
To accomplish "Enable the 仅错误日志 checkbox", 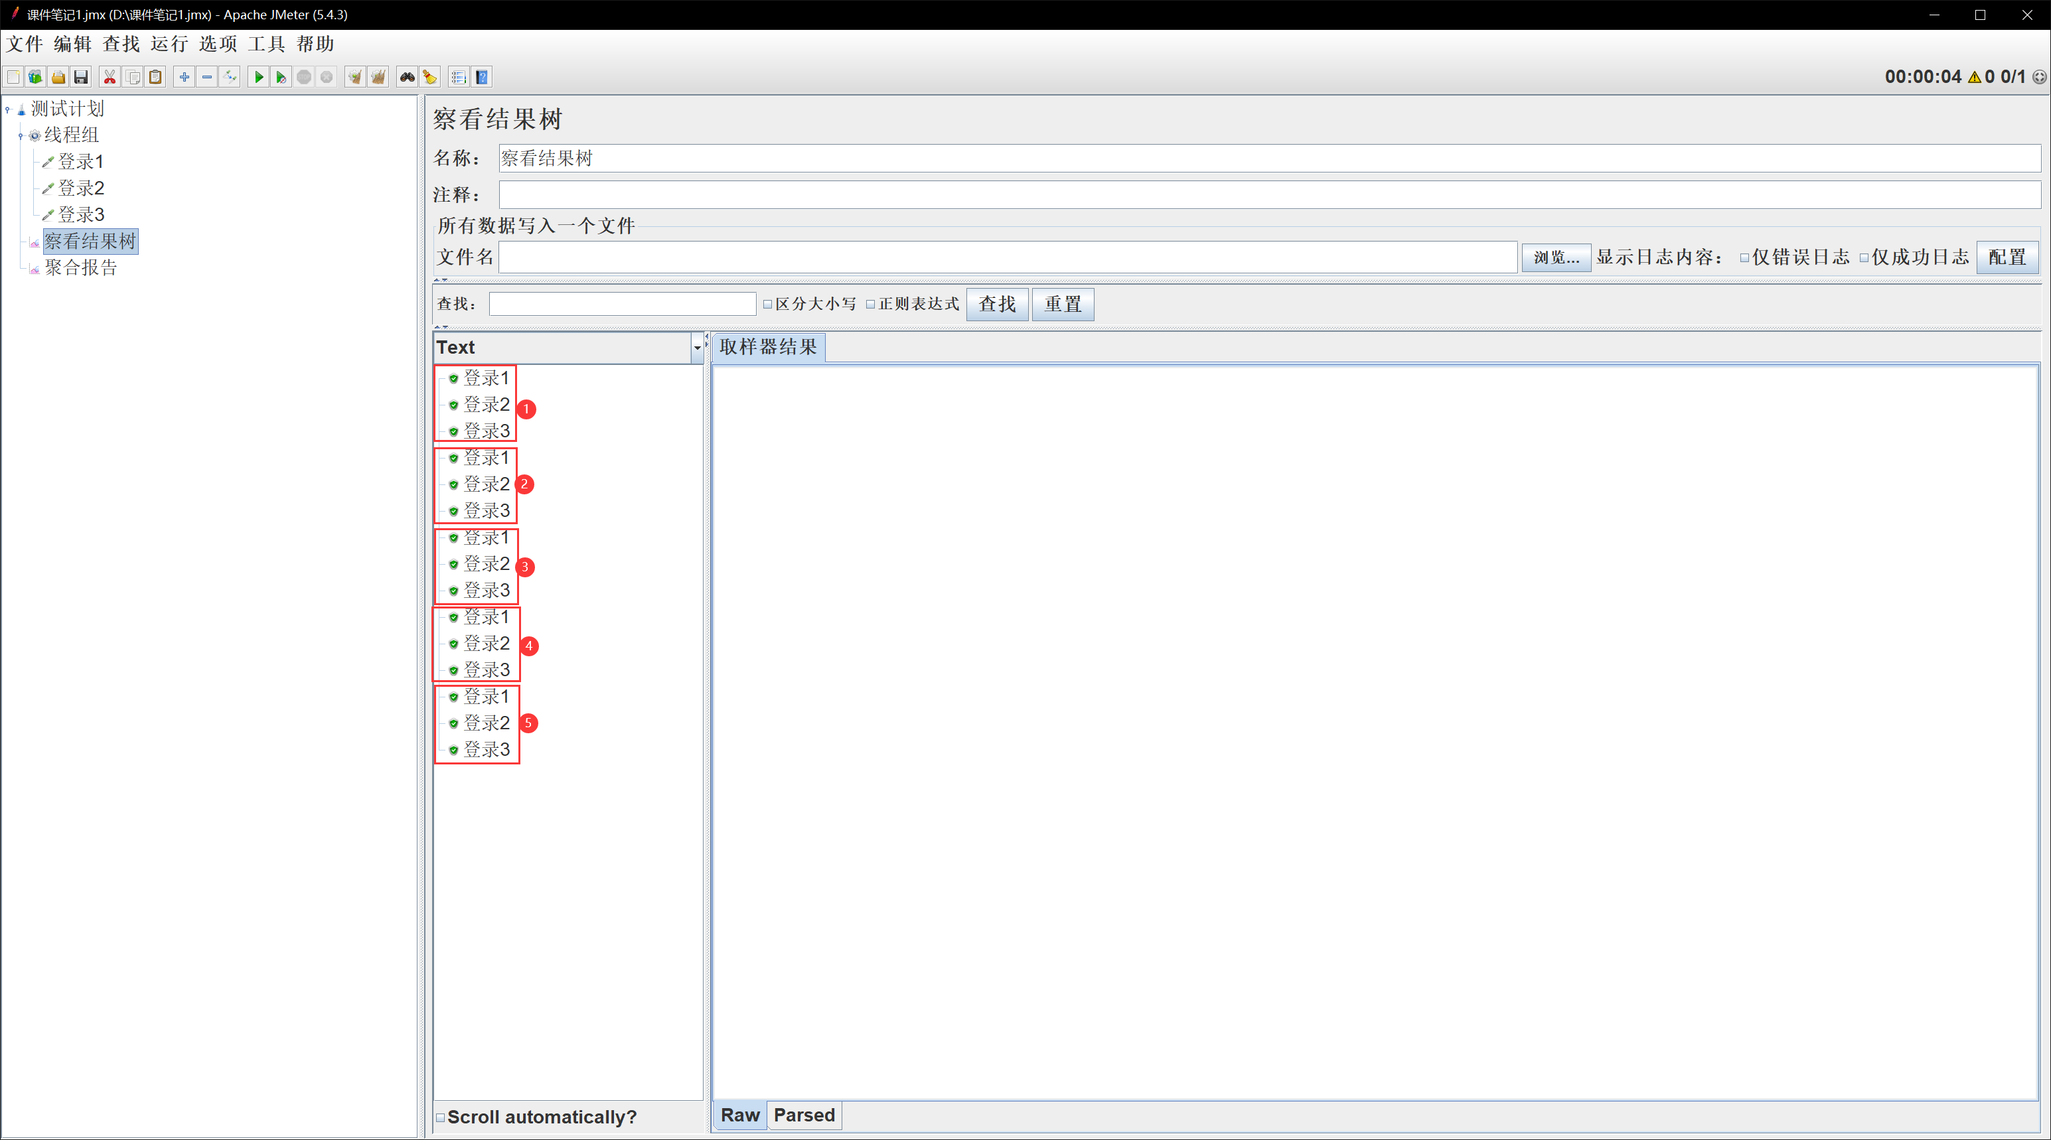I will (1744, 258).
